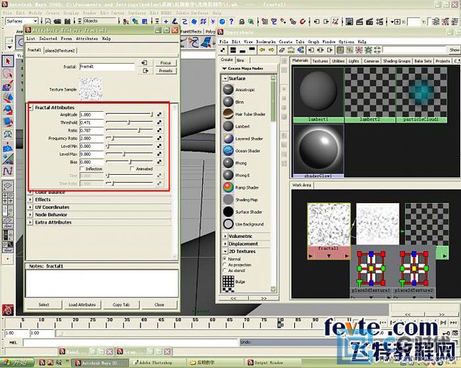Select the Layered Shader node icon
Viewport: 461px width, 368px height.
(x=228, y=139)
